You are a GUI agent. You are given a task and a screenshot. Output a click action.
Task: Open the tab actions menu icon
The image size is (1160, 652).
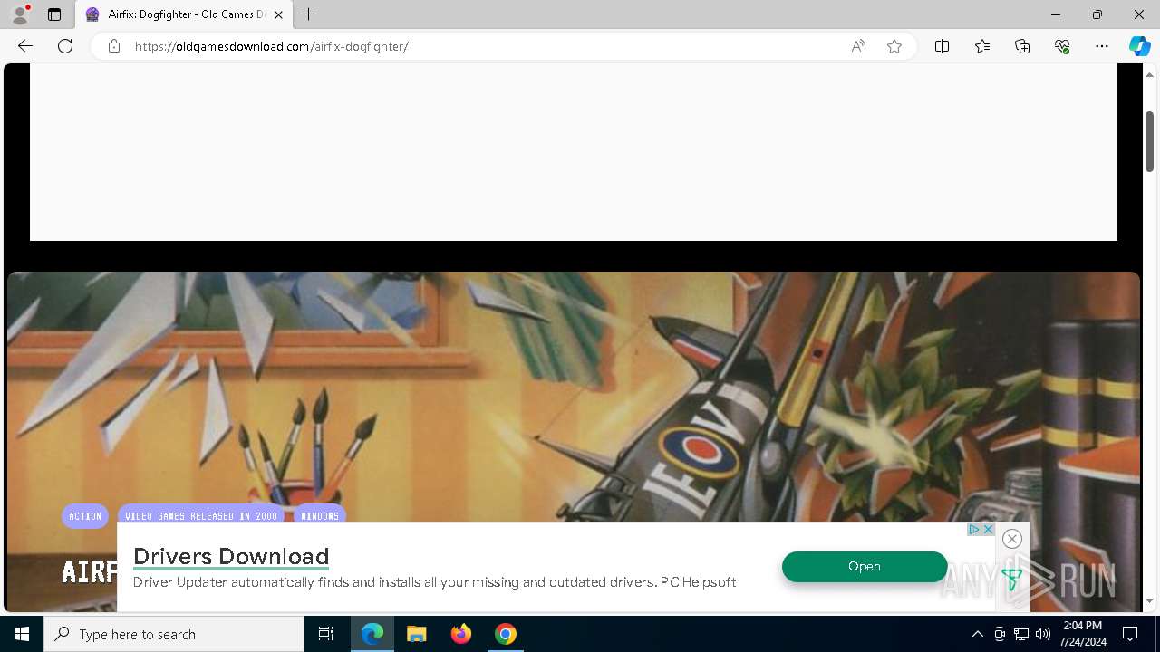54,14
